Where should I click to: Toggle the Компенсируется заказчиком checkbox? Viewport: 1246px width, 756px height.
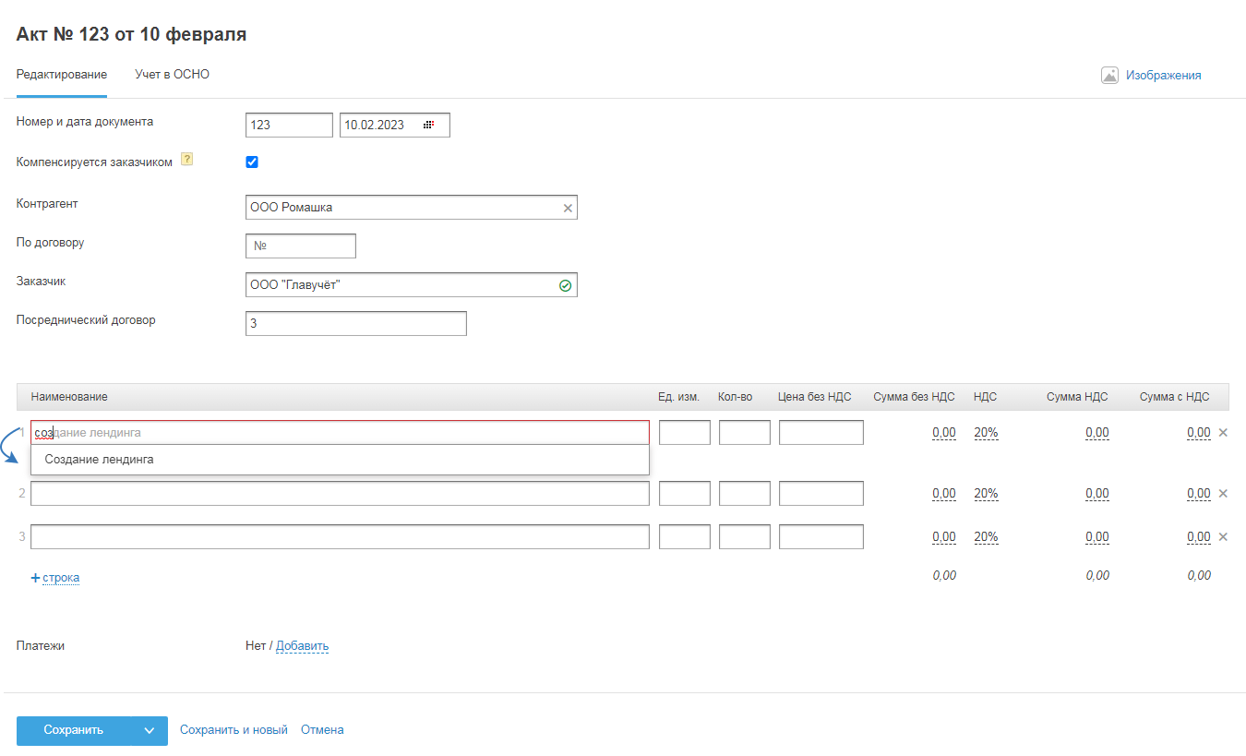pos(252,162)
